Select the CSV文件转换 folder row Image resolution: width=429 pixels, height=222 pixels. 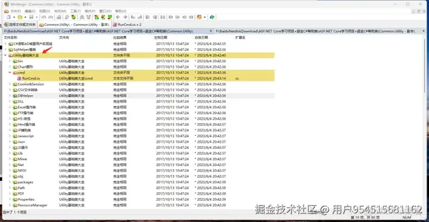pyautogui.click(x=138, y=90)
